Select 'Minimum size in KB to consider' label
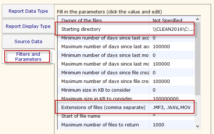This screenshot has height=134, width=214. (x=96, y=90)
